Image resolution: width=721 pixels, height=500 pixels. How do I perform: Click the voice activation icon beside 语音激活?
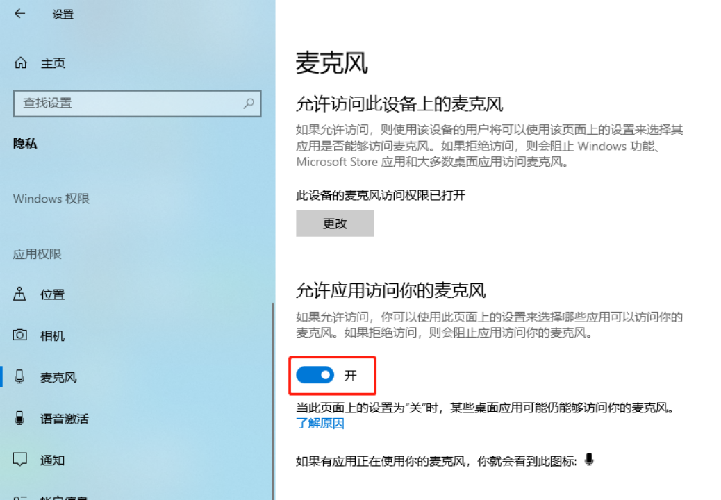[x=19, y=418]
